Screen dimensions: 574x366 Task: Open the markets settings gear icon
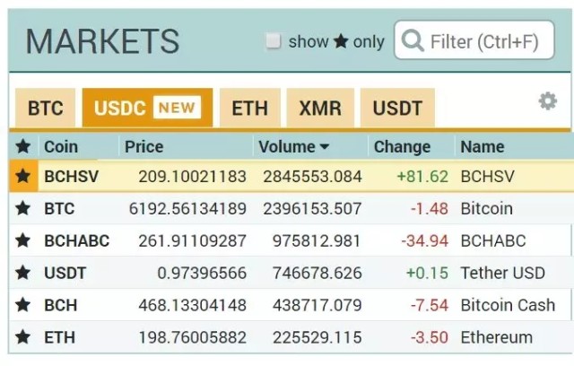(x=548, y=101)
